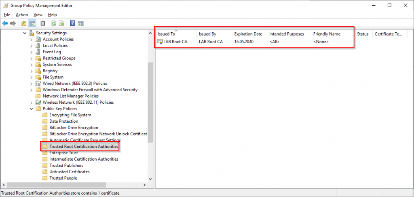Expand the Wireless Network Policies chevron

[32, 102]
